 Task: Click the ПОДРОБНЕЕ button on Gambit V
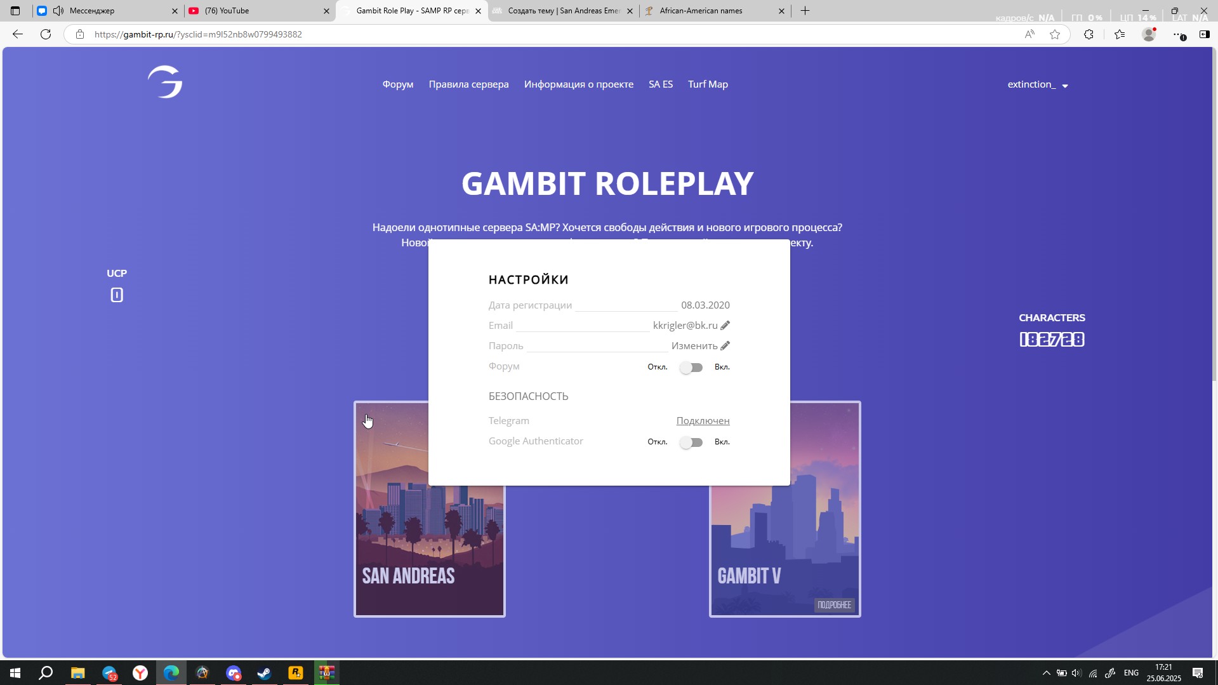[834, 605]
